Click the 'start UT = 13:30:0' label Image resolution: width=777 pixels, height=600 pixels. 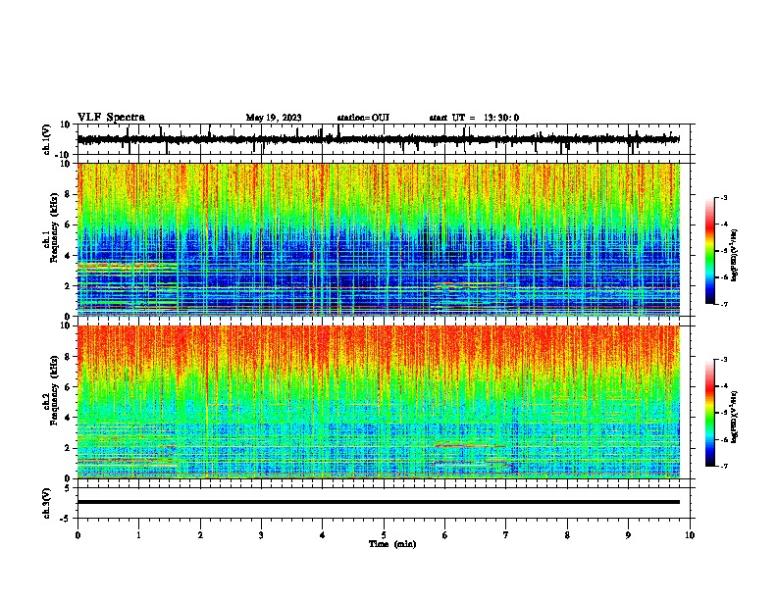point(474,118)
